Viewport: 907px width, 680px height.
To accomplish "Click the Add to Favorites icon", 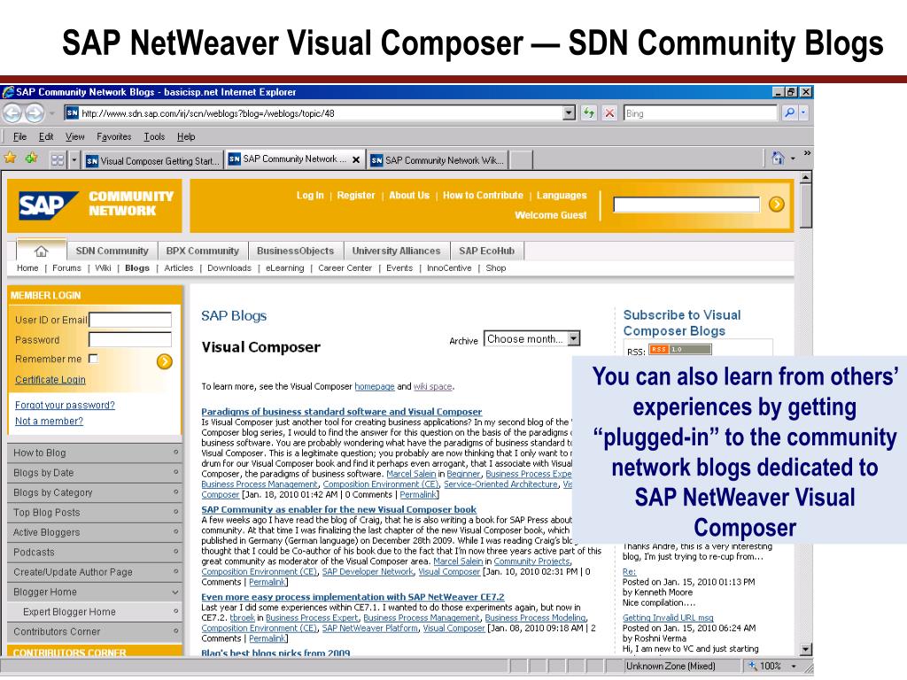I will 31,158.
